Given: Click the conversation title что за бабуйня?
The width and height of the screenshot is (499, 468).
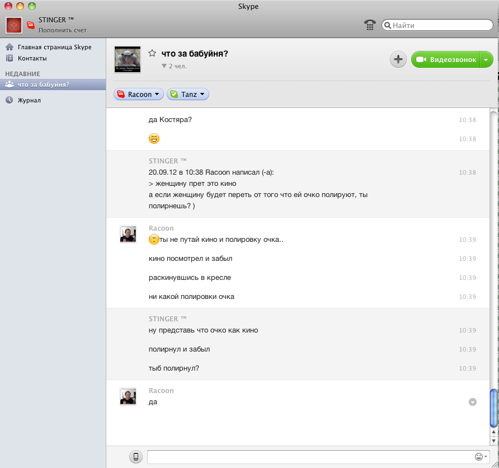Looking at the screenshot, I should (x=195, y=54).
